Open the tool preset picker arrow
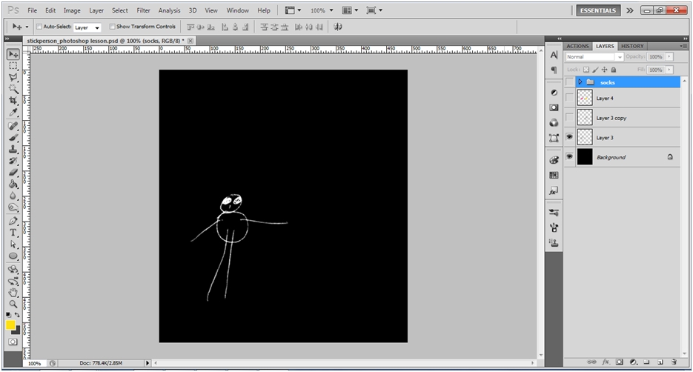Image resolution: width=693 pixels, height=372 pixels. pos(27,27)
